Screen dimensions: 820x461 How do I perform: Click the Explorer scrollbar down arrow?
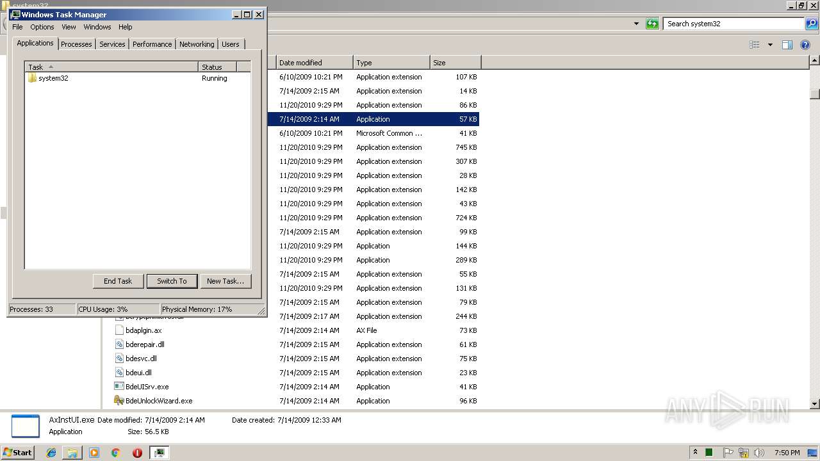(815, 404)
